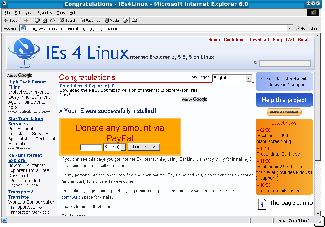Open the Back history dropdown arrow
This screenshot has width=325, height=227.
(x=20, y=20)
